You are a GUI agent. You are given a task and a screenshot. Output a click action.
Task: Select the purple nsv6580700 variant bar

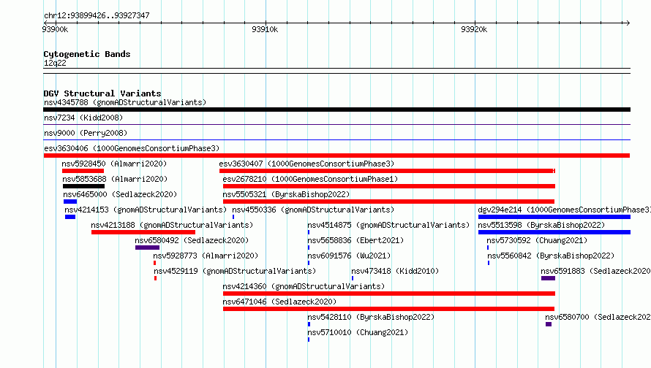(x=549, y=324)
